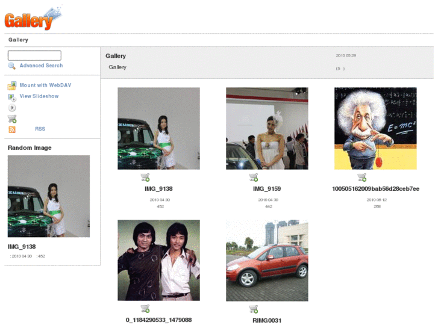Open the Einstein cartoon thumbnail
The height and width of the screenshot is (328, 438).
[375, 128]
